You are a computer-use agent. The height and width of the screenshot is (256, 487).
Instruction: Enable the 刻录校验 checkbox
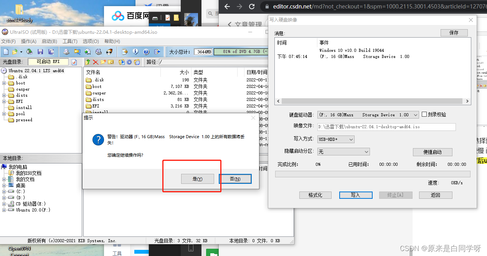(424, 114)
